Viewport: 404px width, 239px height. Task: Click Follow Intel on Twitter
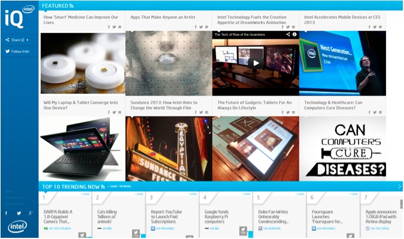coord(17,51)
